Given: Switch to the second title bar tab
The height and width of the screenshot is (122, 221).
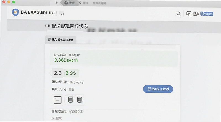Looking at the screenshot, I should tap(84, 3).
